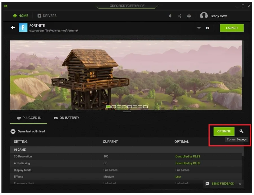Click the NVIDIA logo icon in title bar
Image resolution: width=254 pixels, height=195 pixels.
click(x=6, y=6)
